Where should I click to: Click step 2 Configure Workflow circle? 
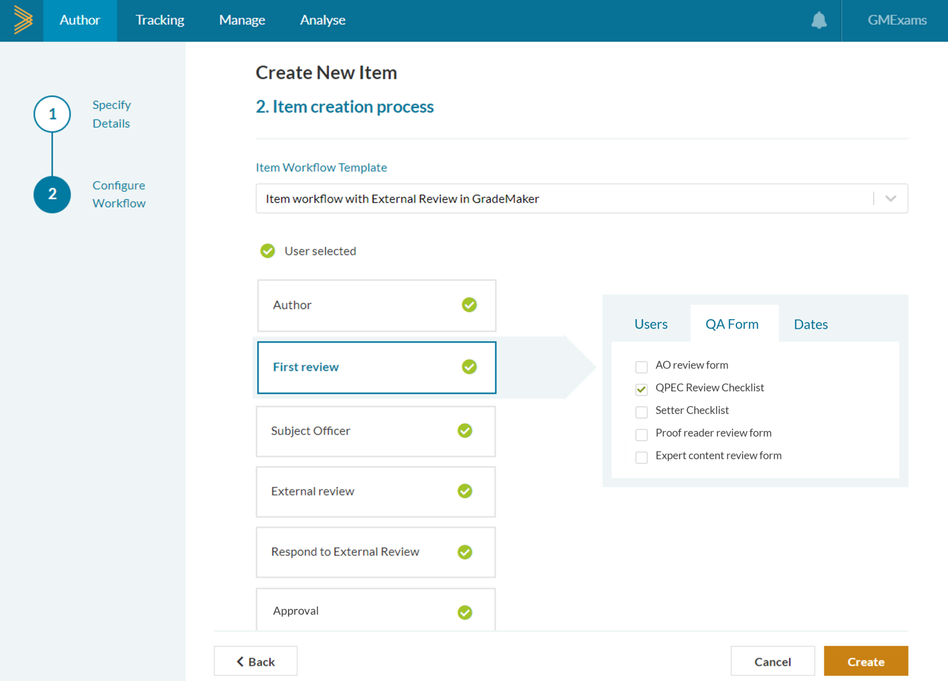tap(52, 194)
